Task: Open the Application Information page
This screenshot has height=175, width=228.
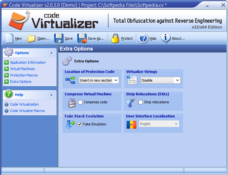Action: (x=28, y=62)
